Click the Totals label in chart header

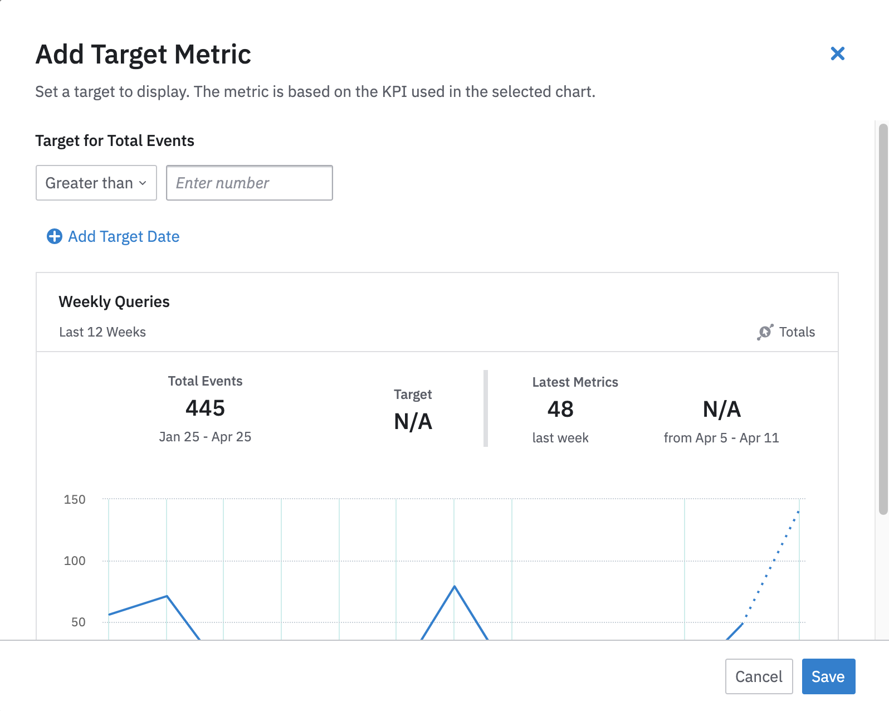pyautogui.click(x=797, y=332)
